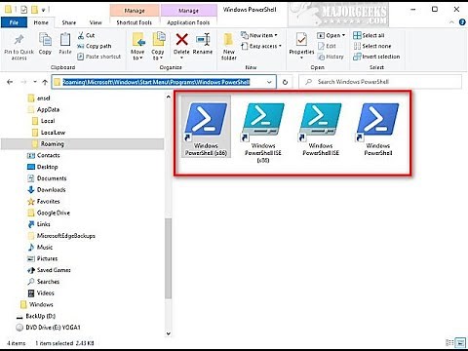Switch to large icons view button
The height and width of the screenshot is (351, 468).
pyautogui.click(x=460, y=342)
